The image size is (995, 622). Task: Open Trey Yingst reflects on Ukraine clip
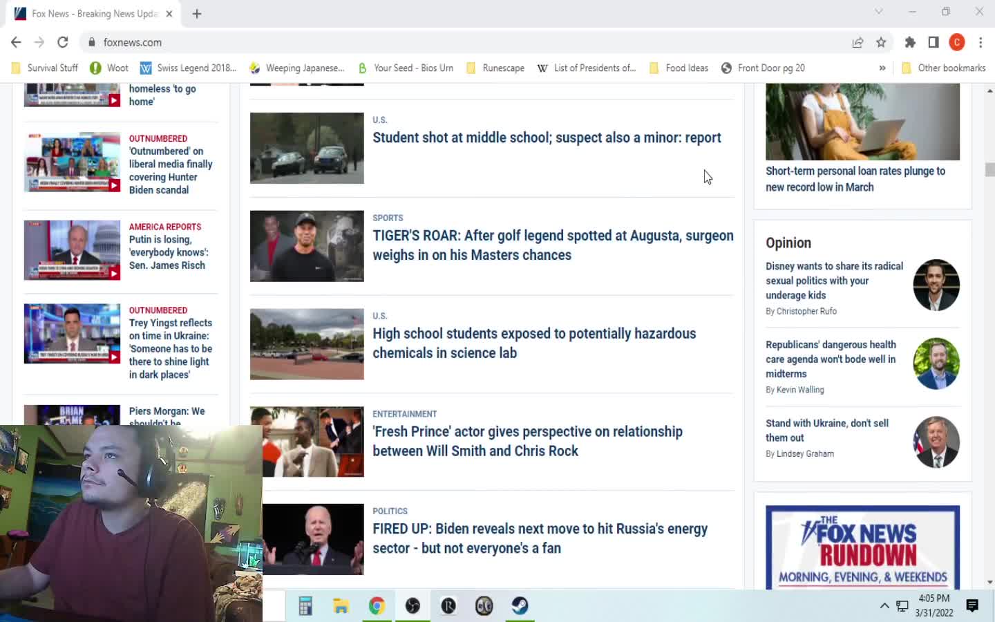point(171,348)
